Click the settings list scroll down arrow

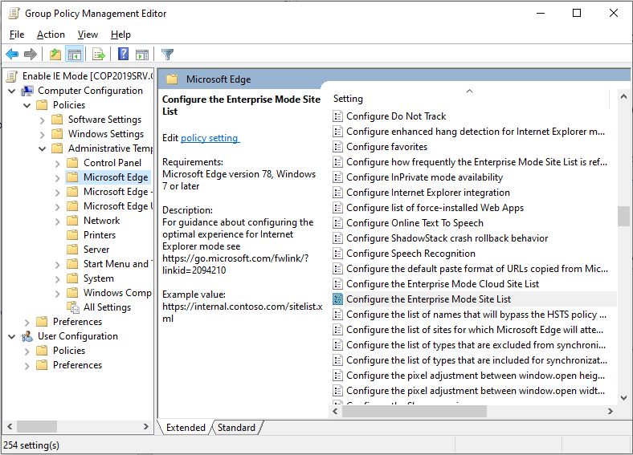pyautogui.click(x=623, y=398)
